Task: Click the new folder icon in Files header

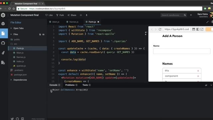Action: (44, 34)
